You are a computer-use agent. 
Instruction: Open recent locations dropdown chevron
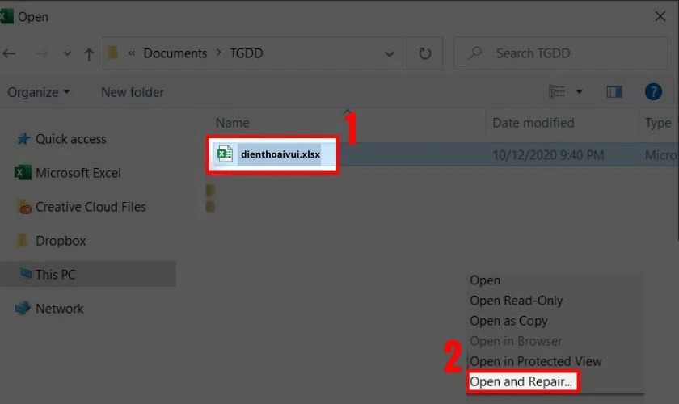pos(67,53)
